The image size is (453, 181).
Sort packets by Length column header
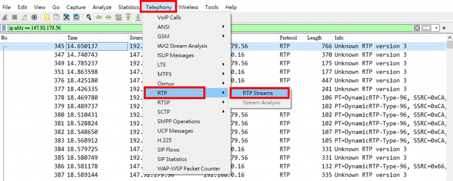(x=319, y=38)
